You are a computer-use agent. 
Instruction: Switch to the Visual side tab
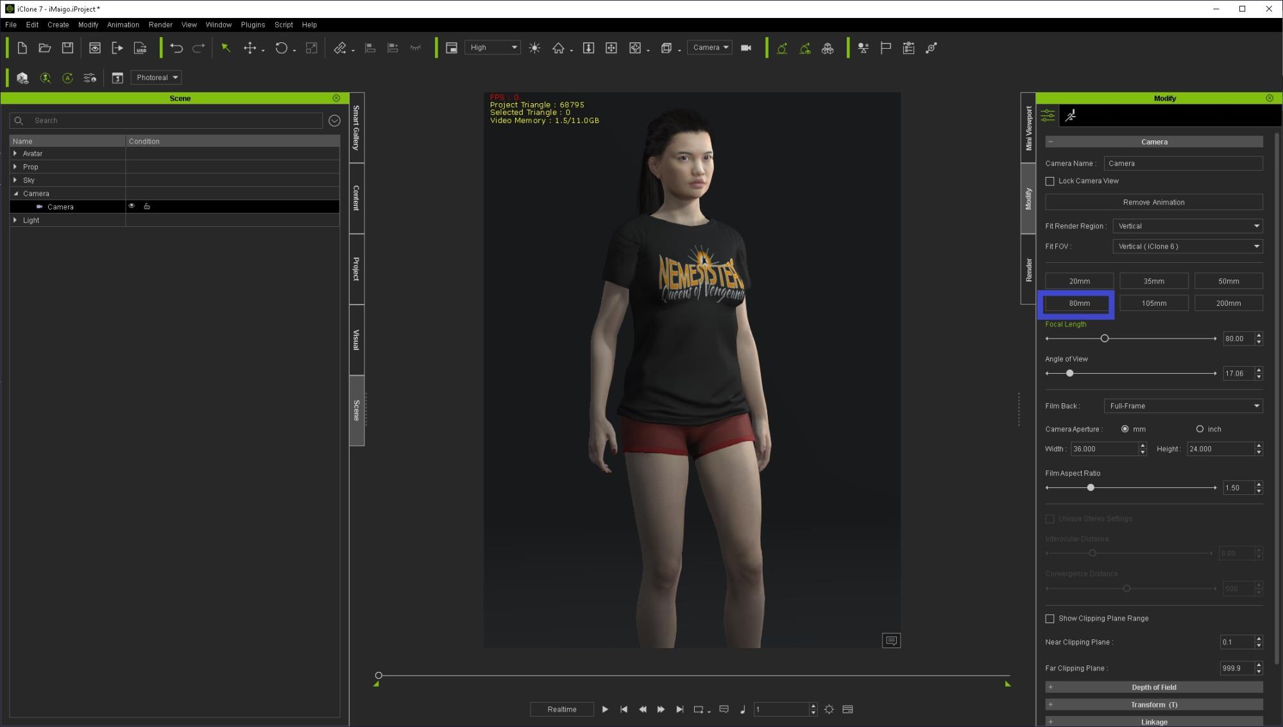click(357, 340)
